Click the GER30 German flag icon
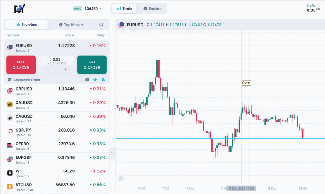Image resolution: width=325 pixels, height=194 pixels. coord(10,145)
